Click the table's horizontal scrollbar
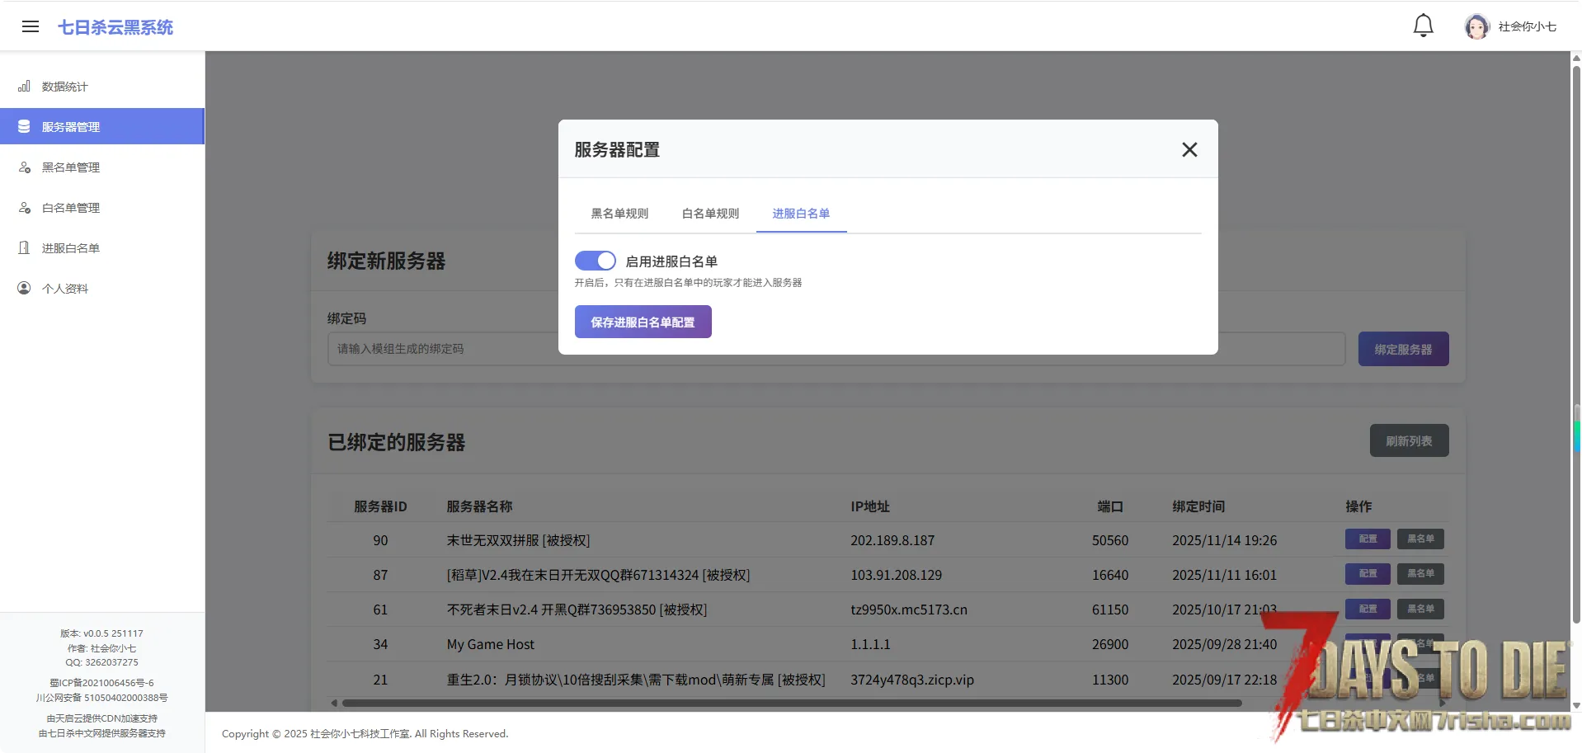 click(792, 704)
